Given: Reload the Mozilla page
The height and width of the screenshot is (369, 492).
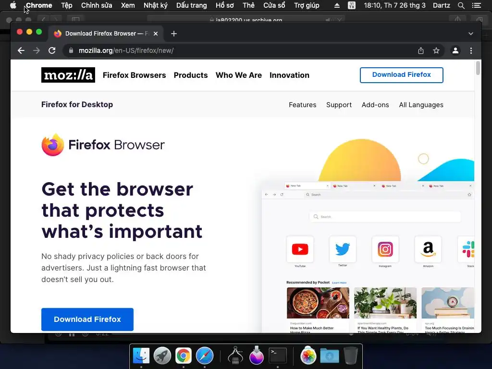Looking at the screenshot, I should [x=52, y=50].
